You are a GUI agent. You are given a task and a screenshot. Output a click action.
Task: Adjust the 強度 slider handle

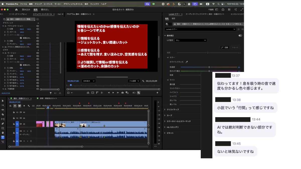tap(208, 53)
